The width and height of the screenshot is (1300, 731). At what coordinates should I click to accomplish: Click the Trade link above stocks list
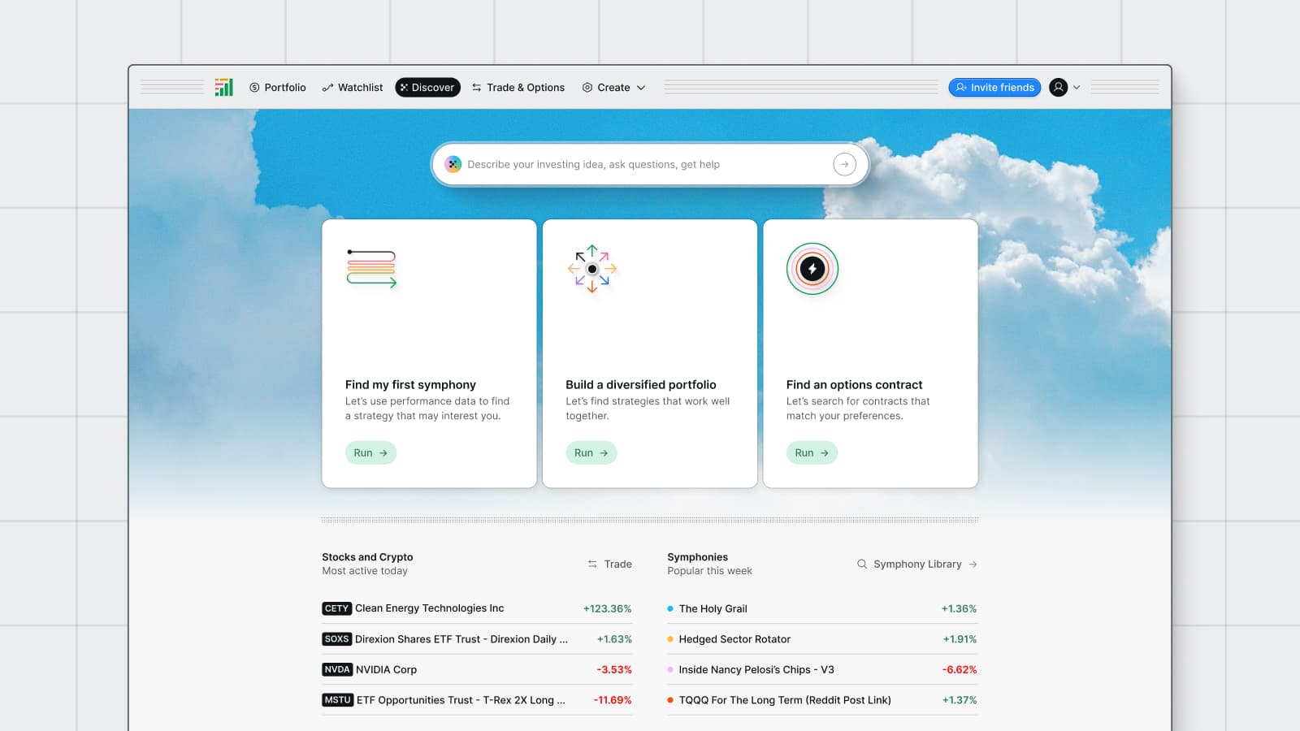point(610,564)
